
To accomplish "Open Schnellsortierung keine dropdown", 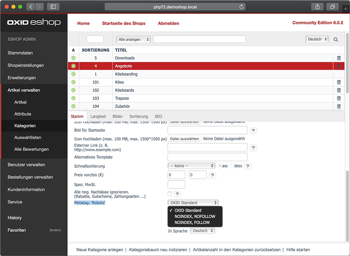I will coord(191,166).
